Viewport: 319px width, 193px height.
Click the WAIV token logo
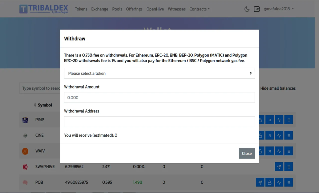[x=25, y=151]
